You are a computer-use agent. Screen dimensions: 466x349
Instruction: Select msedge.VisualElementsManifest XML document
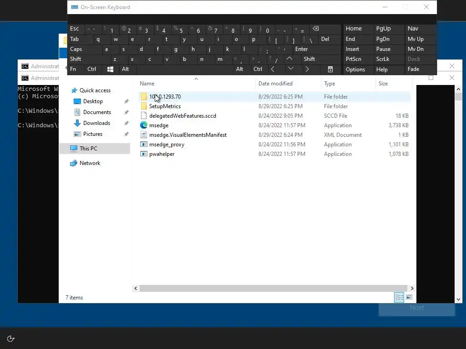pos(188,135)
